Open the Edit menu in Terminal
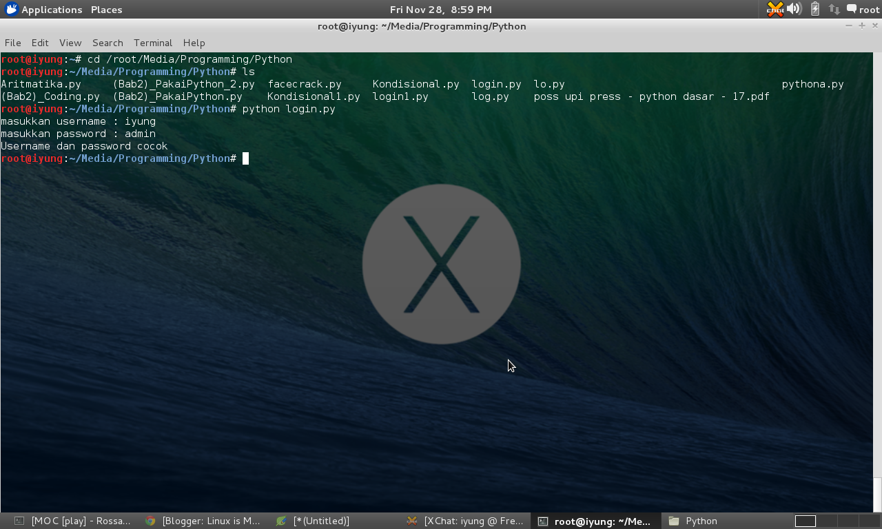Viewport: 882px width, 529px height. tap(40, 43)
